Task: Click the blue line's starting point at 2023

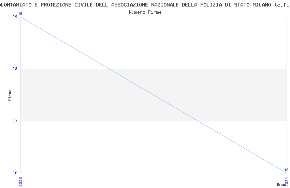Action: point(21,17)
